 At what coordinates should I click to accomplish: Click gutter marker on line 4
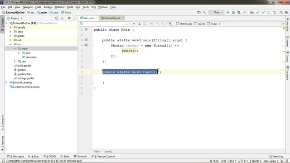(86, 45)
